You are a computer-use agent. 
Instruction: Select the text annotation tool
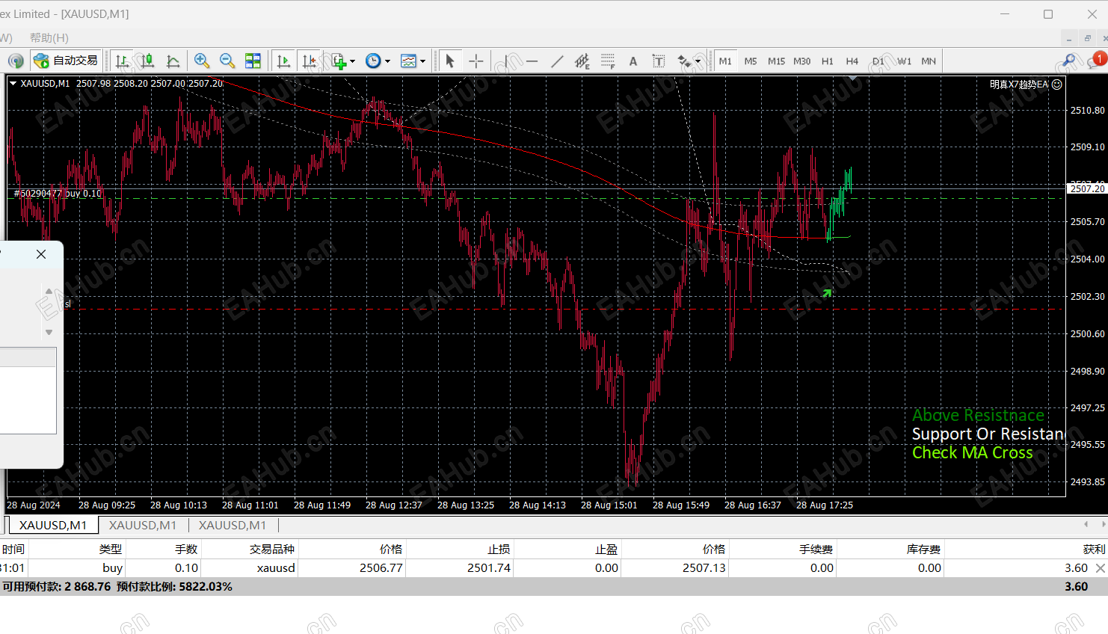pos(633,61)
